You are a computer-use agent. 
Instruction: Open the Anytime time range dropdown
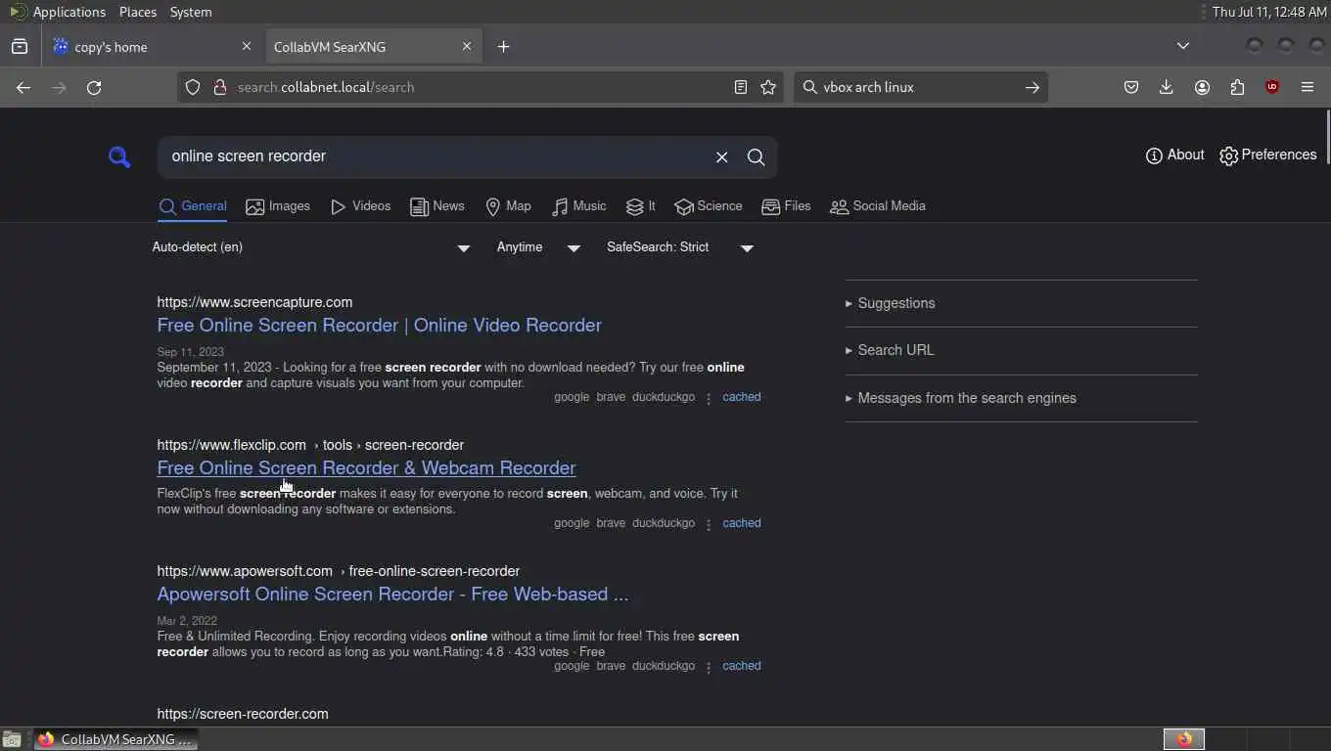point(537,247)
